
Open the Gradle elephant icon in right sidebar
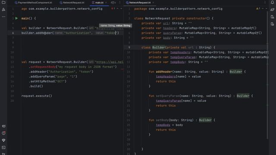(272, 9)
